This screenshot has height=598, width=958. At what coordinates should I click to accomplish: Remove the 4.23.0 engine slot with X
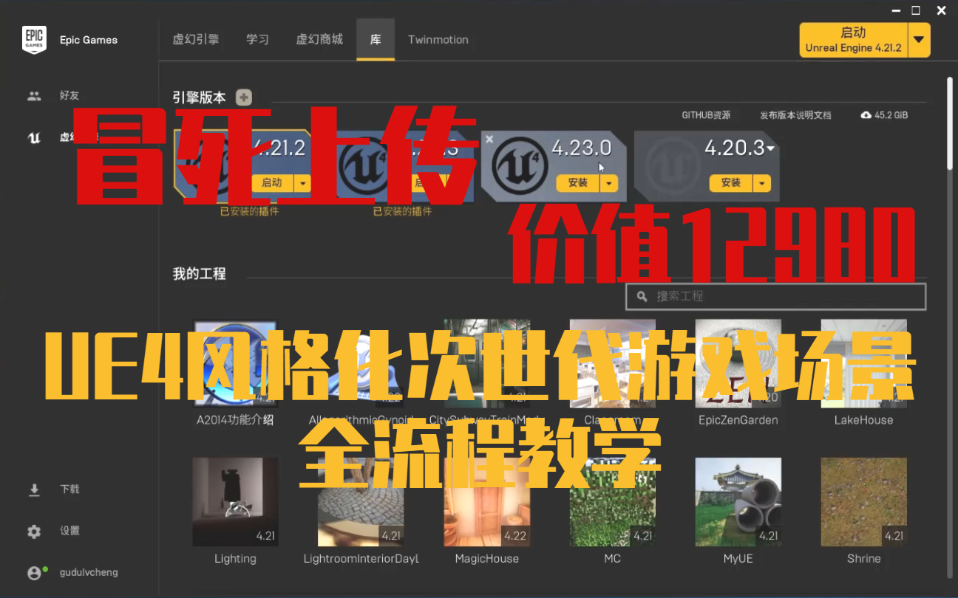click(489, 138)
